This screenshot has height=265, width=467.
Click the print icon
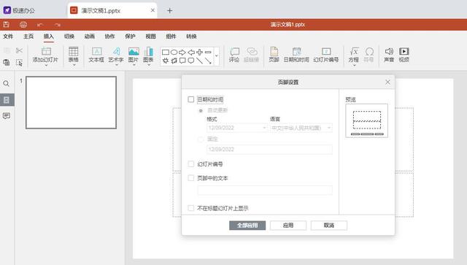23,25
